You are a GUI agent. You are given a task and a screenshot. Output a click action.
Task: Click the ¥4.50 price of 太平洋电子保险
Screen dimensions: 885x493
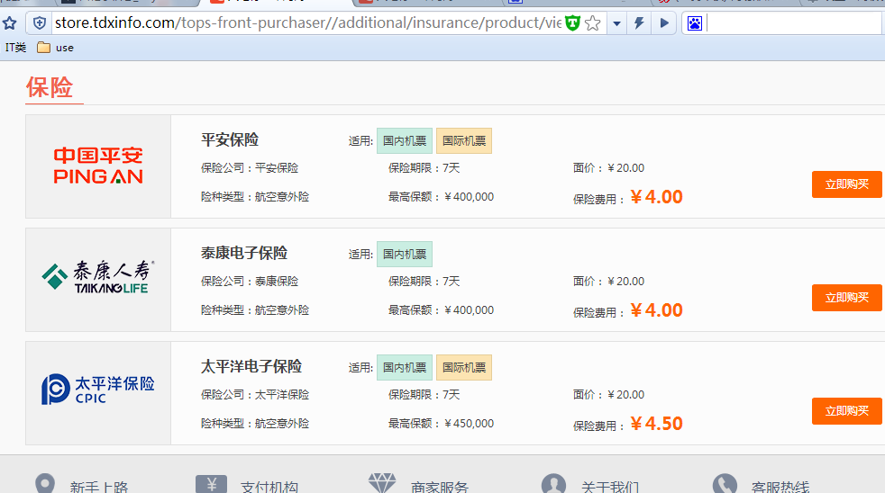click(656, 423)
